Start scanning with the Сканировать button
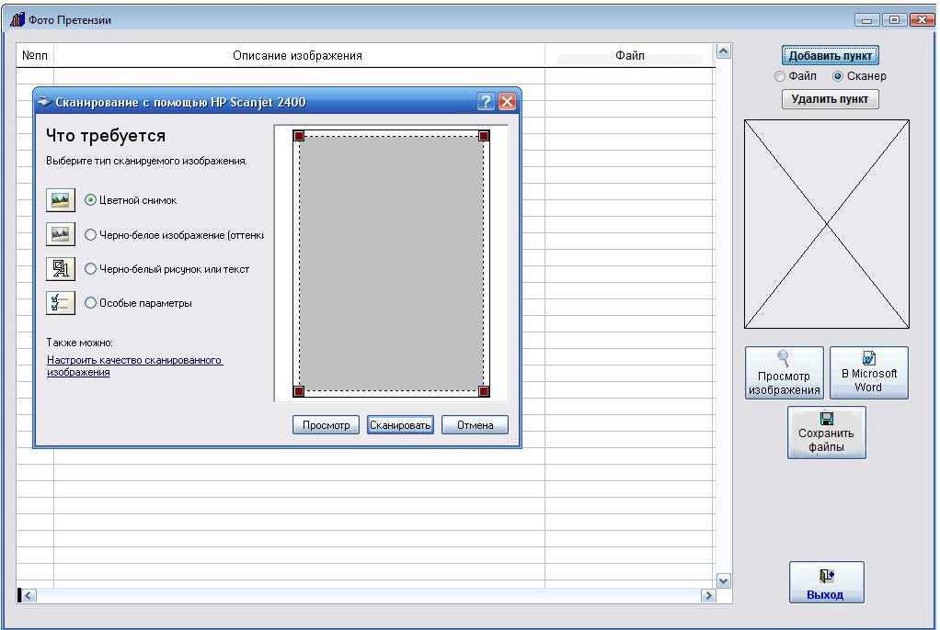This screenshot has height=630, width=940. click(x=400, y=424)
